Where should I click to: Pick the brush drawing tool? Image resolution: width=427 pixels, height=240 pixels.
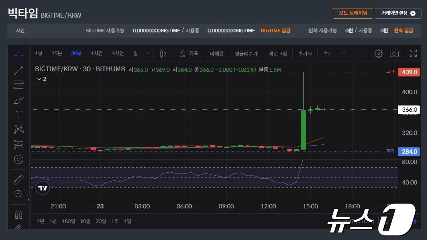pos(18,99)
